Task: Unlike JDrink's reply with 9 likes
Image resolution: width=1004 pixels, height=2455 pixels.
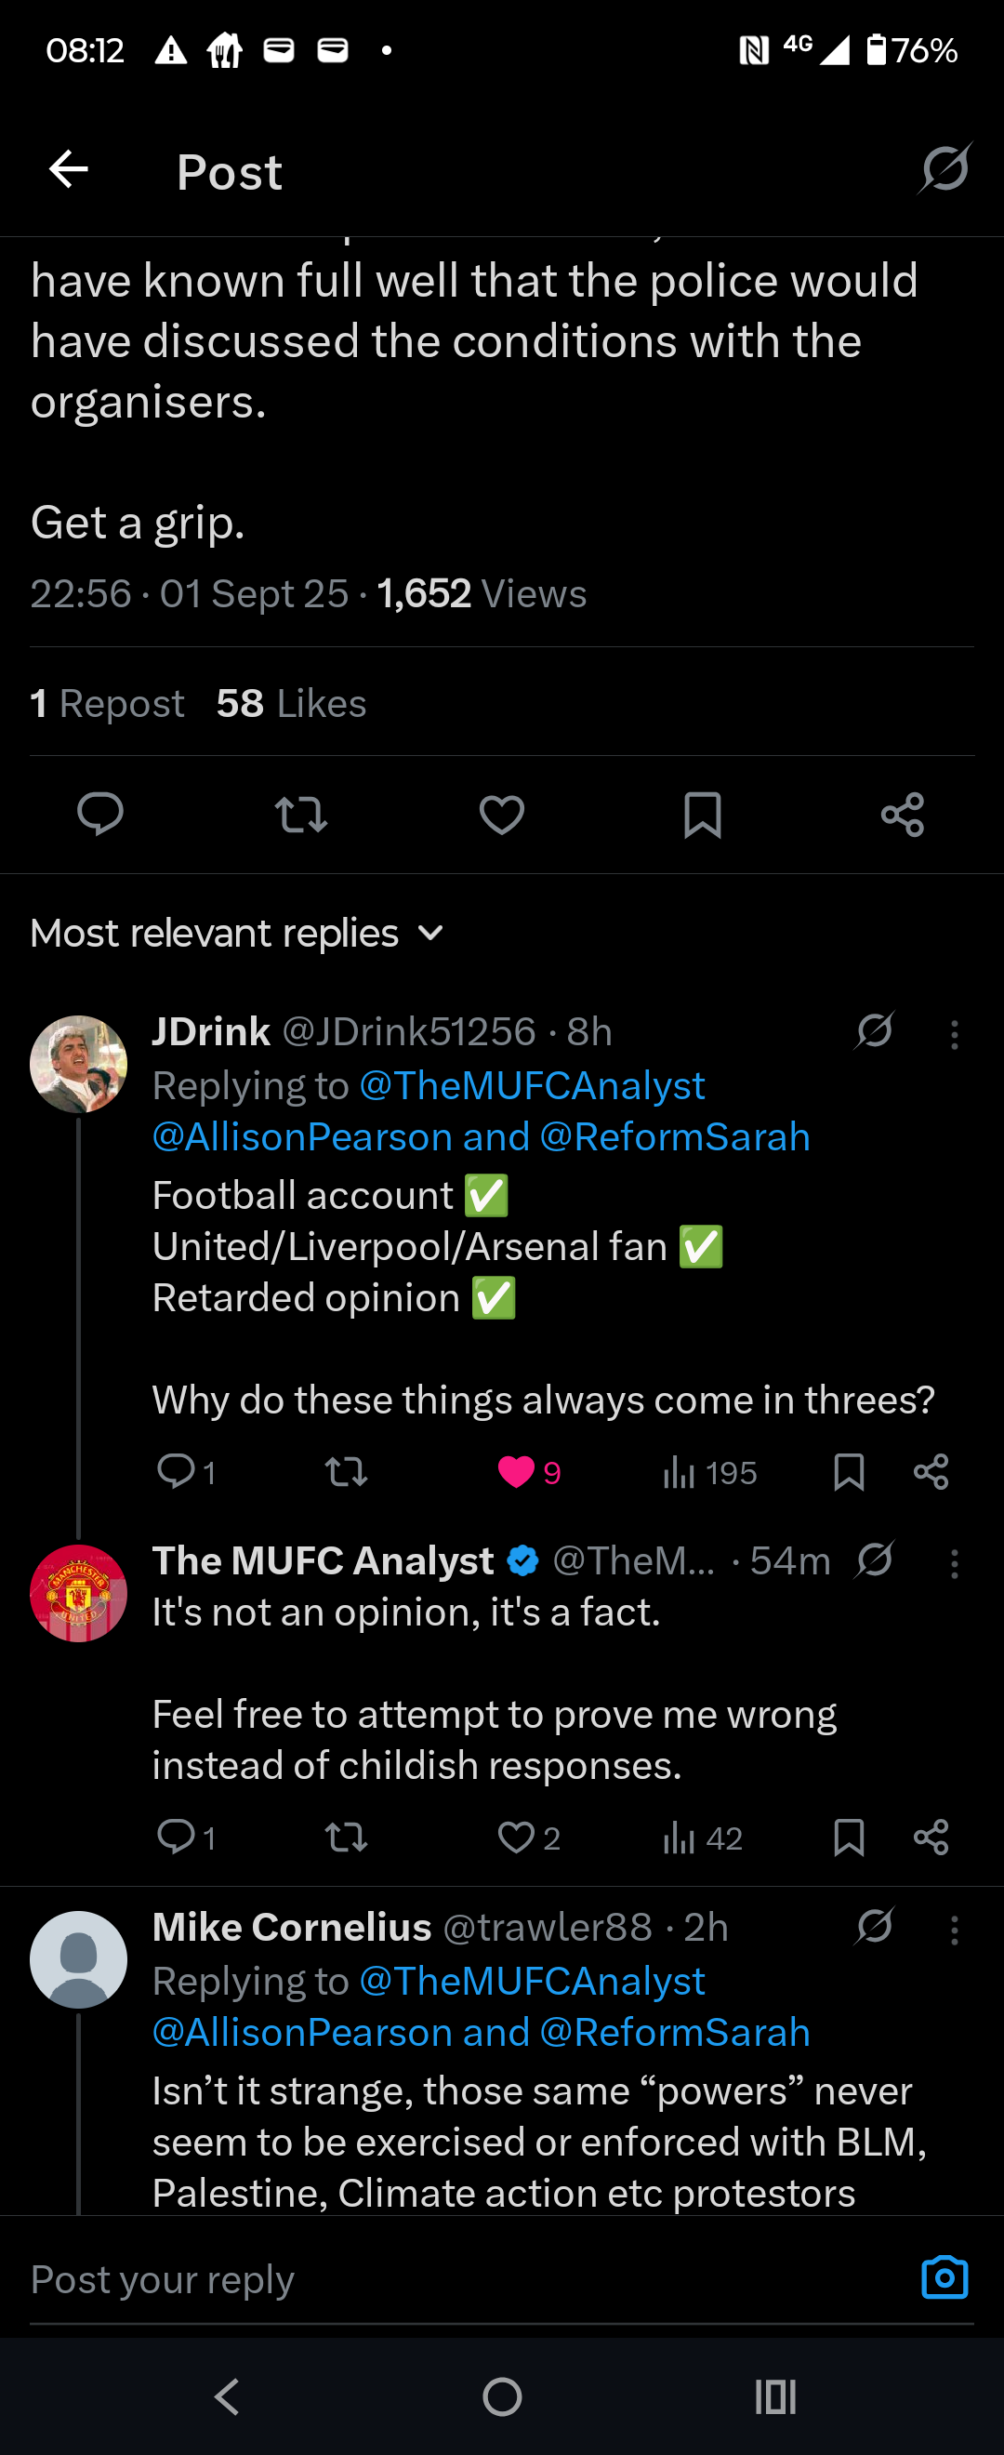Action: 517,1472
